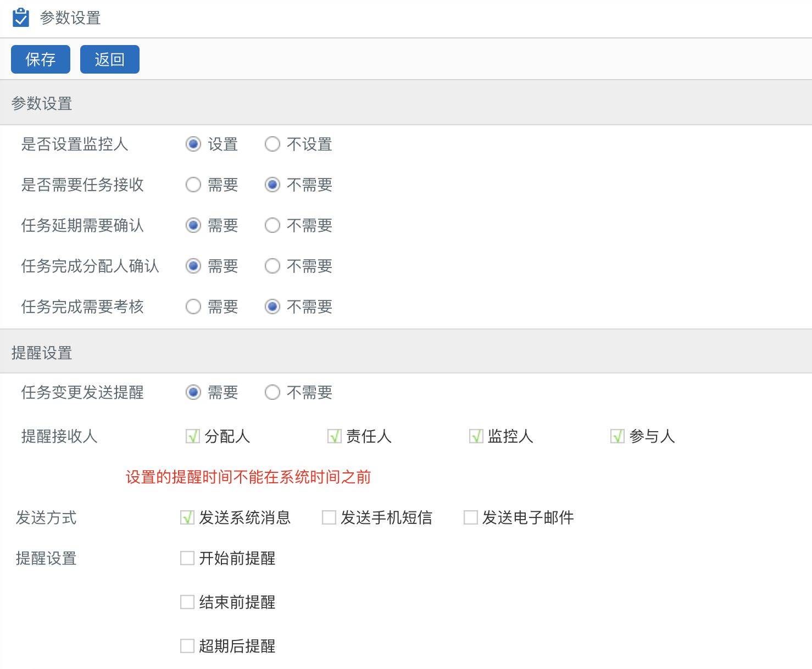
Task: Select 需要 for 任务完成需要考核
Action: 193,306
